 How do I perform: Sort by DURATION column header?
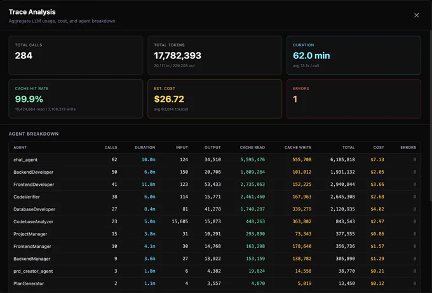(145, 148)
